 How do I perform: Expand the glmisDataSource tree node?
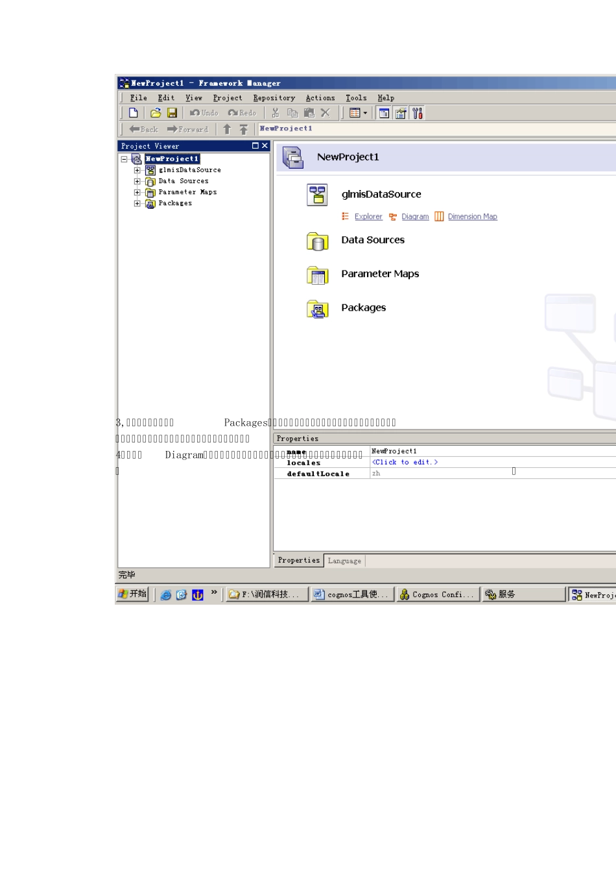(137, 170)
